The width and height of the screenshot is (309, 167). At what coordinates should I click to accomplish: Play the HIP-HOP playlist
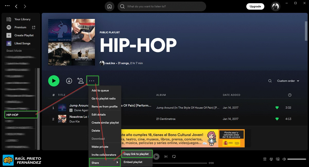pos(54,81)
